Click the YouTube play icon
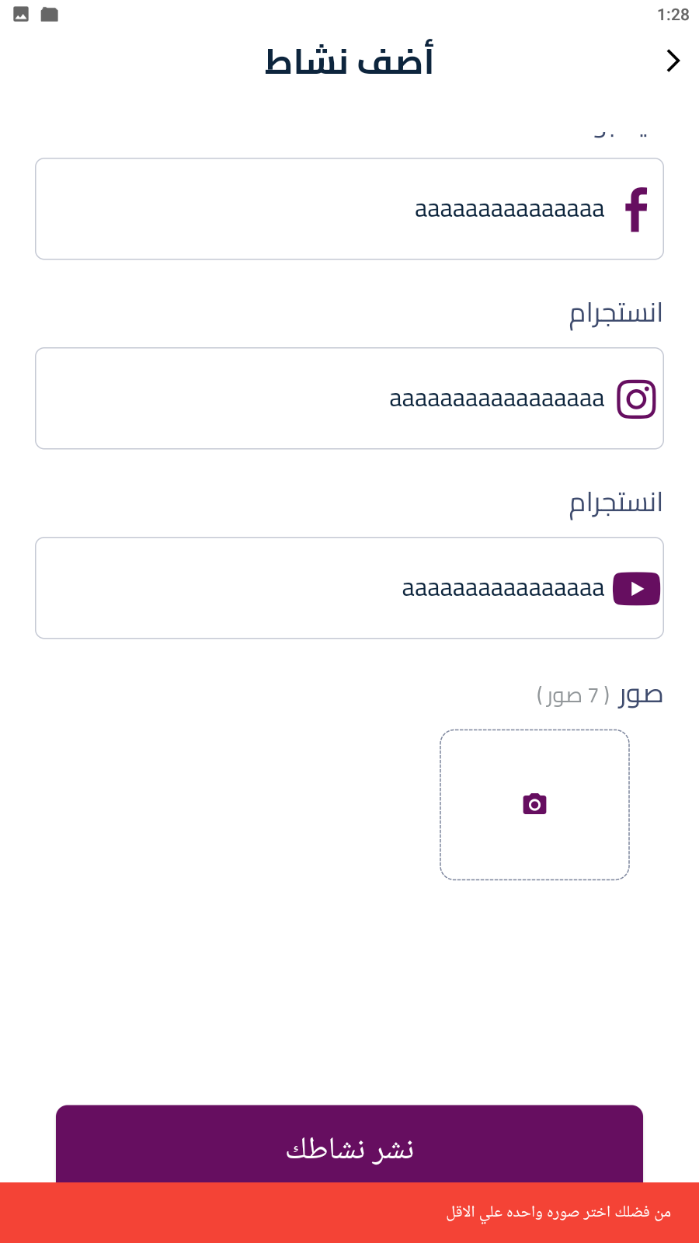 [x=636, y=589]
